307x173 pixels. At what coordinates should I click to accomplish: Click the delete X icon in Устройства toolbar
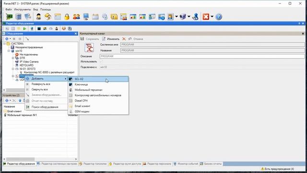click(x=14, y=100)
